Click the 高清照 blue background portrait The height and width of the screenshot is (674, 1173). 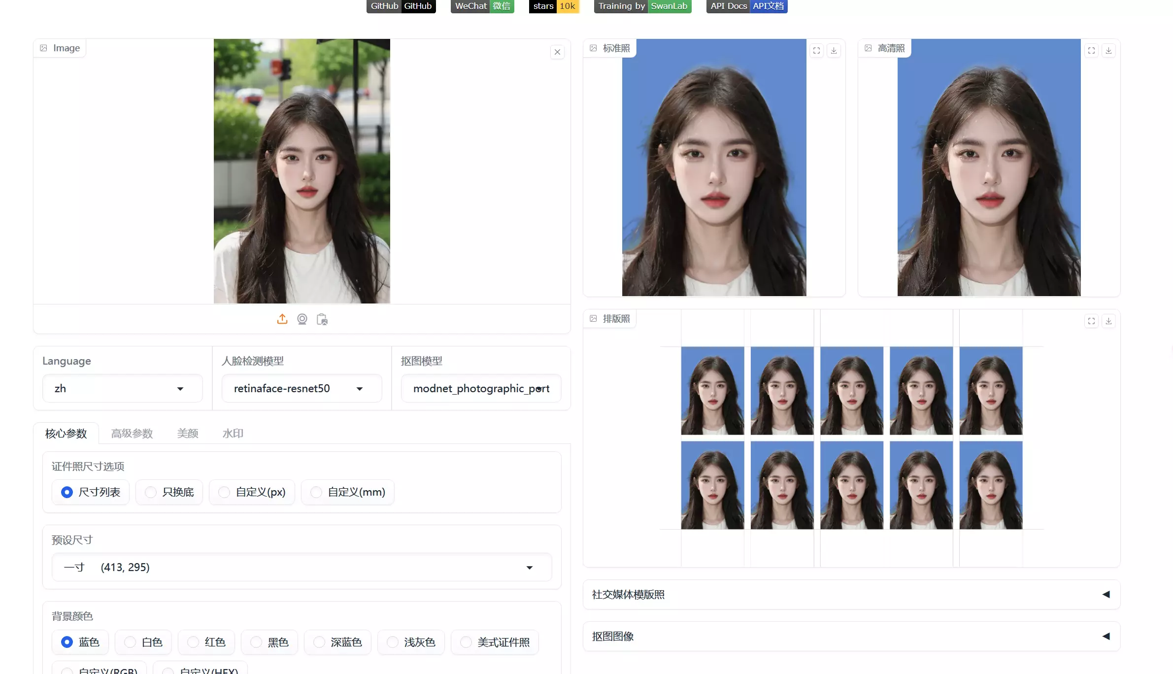(x=989, y=168)
